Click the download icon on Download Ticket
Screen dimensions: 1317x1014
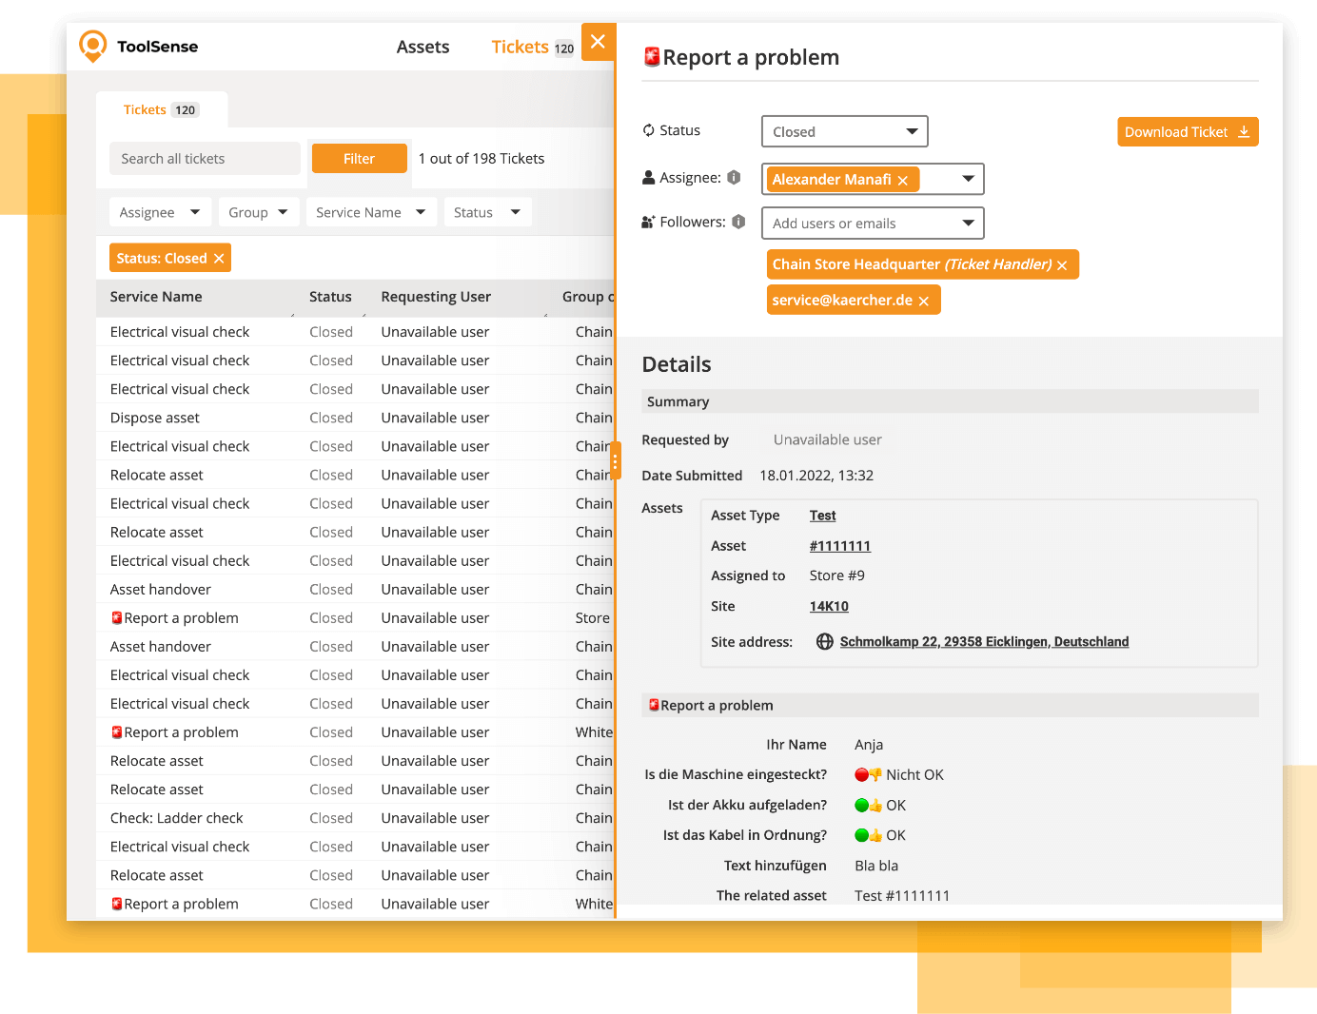pos(1244,132)
